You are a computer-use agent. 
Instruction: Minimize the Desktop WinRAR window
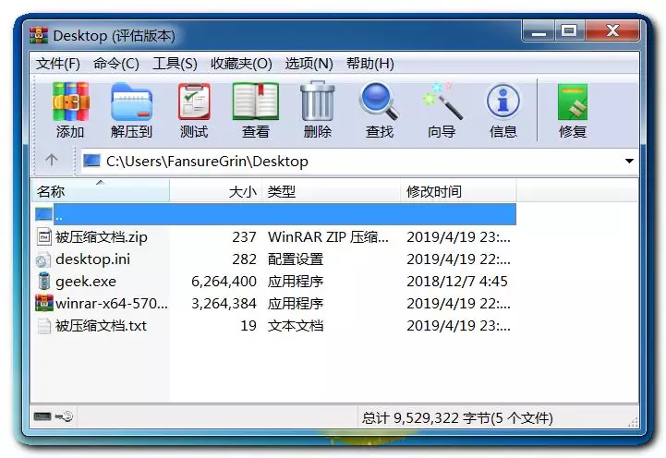coord(539,31)
